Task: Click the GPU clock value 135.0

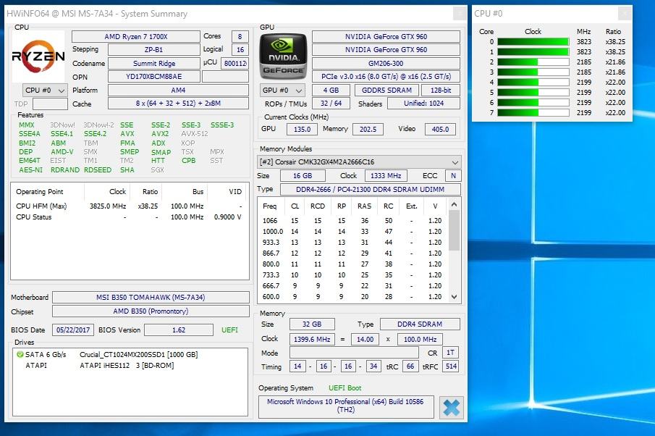Action: (x=302, y=129)
